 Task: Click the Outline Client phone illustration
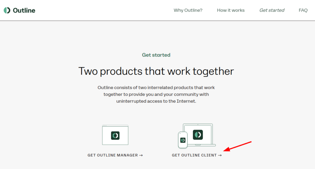183,140
